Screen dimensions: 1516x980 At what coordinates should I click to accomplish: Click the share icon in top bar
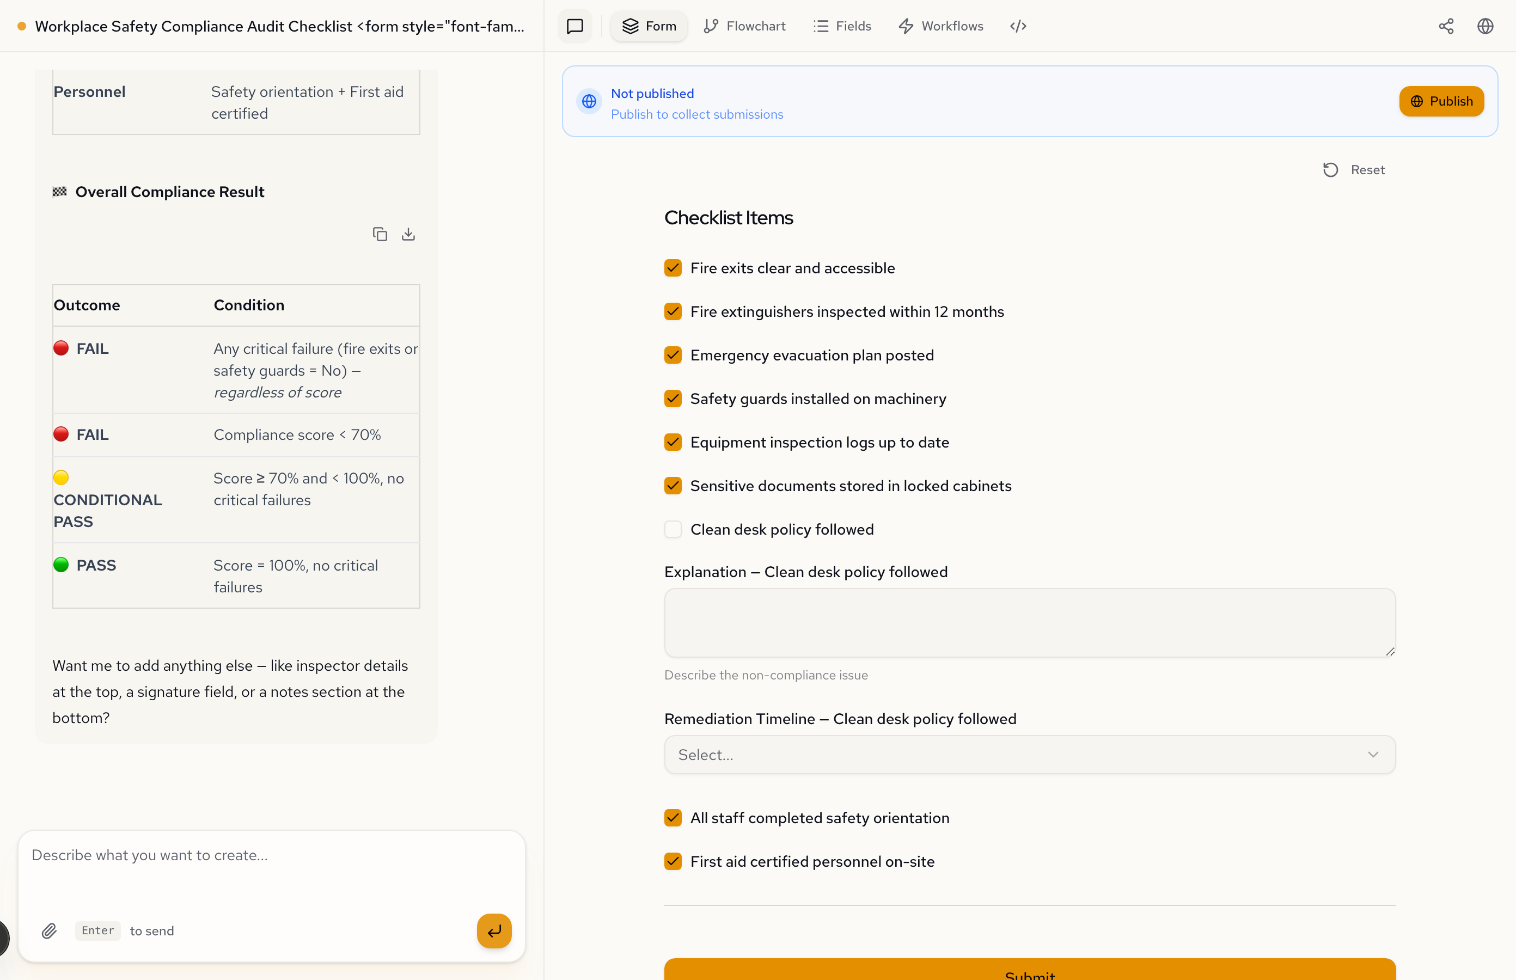(1445, 26)
